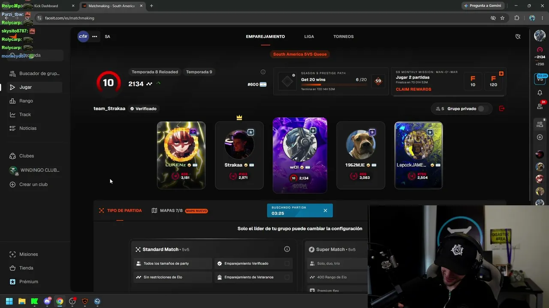Open the three-dots menu beside the CS logo
This screenshot has height=308, width=549.
(95, 36)
